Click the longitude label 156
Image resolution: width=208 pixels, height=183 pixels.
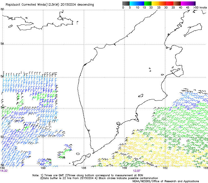(x=84, y=168)
